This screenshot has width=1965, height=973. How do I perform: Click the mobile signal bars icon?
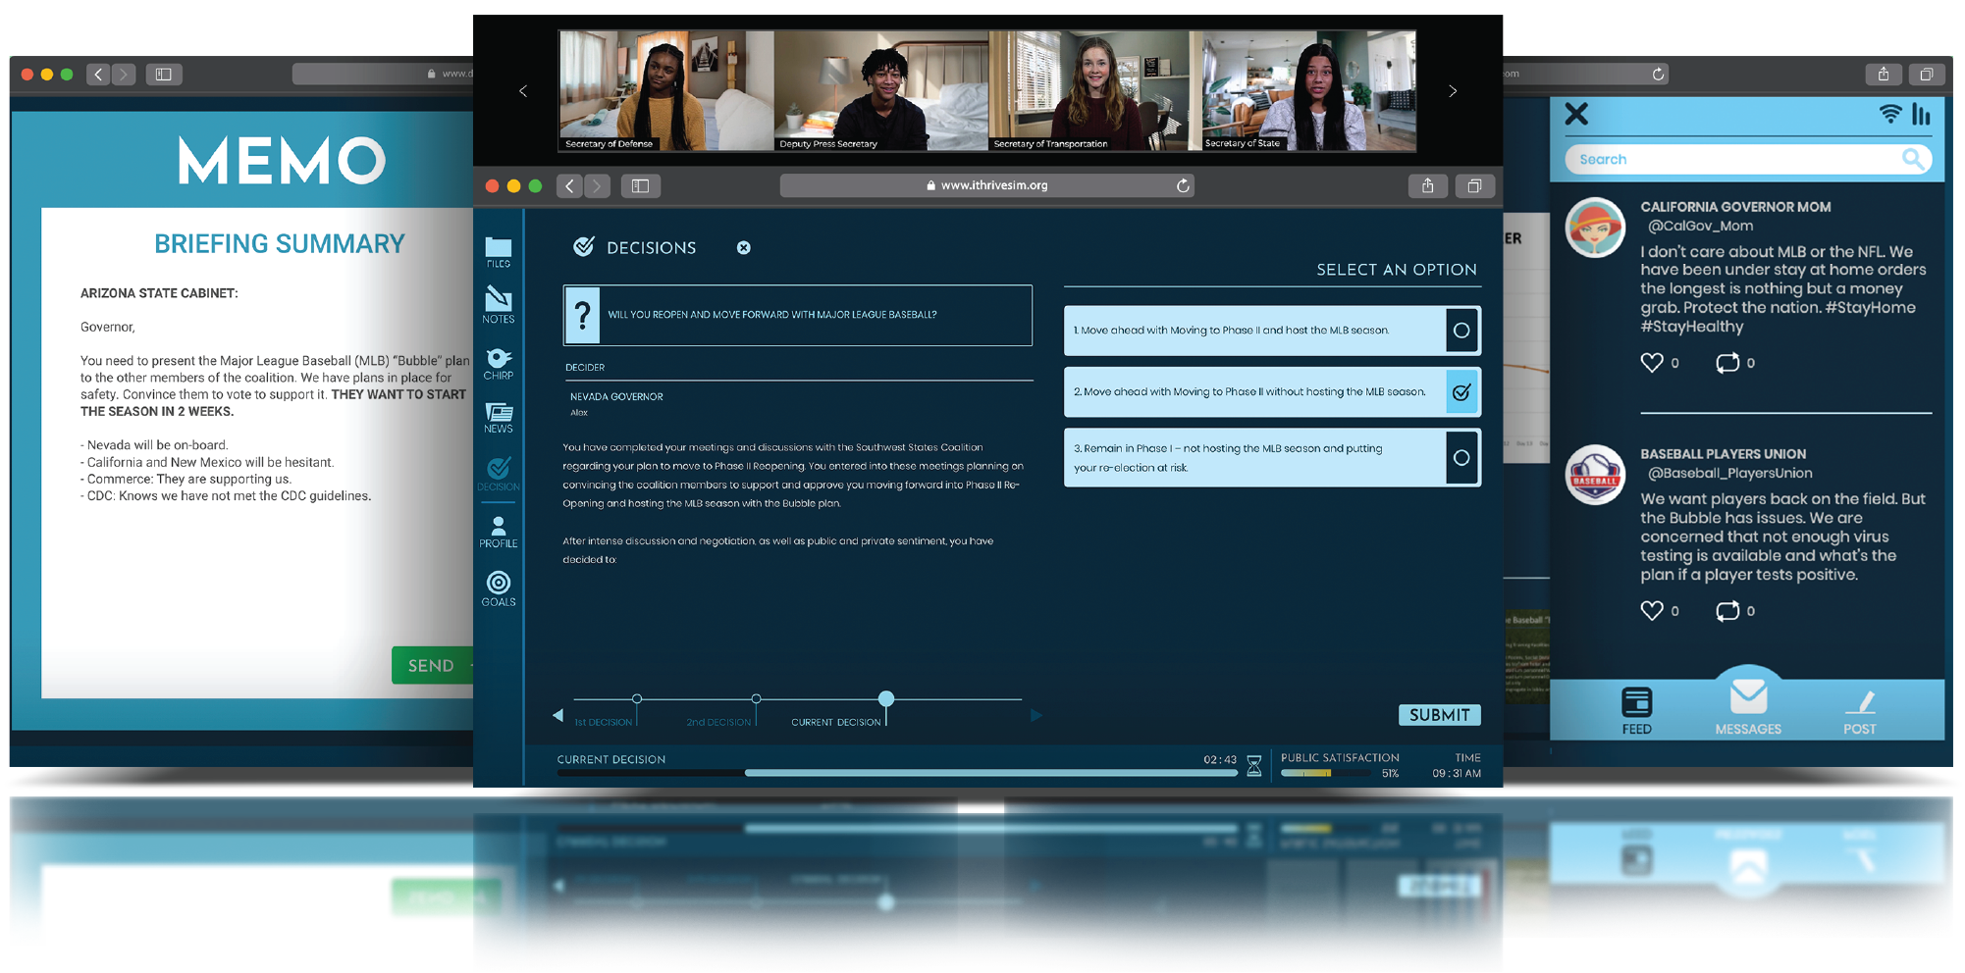1921,115
